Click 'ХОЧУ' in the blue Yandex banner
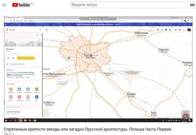 coord(117,24)
